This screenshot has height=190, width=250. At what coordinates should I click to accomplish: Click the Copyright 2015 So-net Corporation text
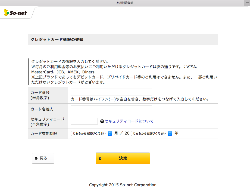123,185
